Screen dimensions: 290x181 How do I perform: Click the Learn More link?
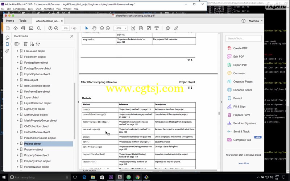[243, 163]
